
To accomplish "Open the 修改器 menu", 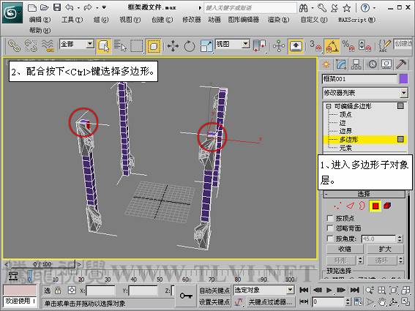I will pos(192,20).
